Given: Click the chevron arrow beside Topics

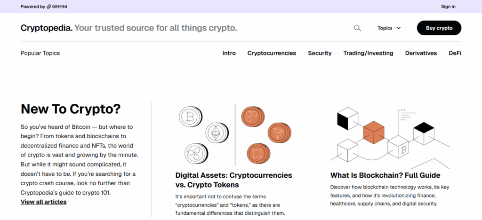Looking at the screenshot, I should (x=399, y=28).
